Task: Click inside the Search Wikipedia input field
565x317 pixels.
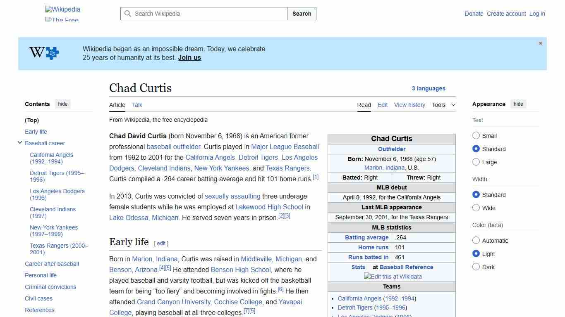Action: click(203, 14)
